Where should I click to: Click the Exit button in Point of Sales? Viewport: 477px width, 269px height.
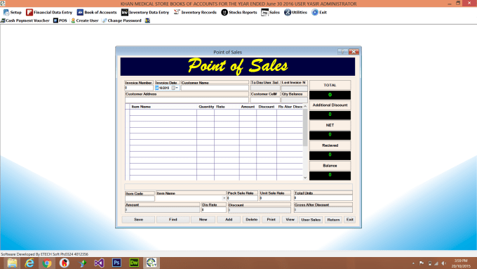[x=350, y=219]
